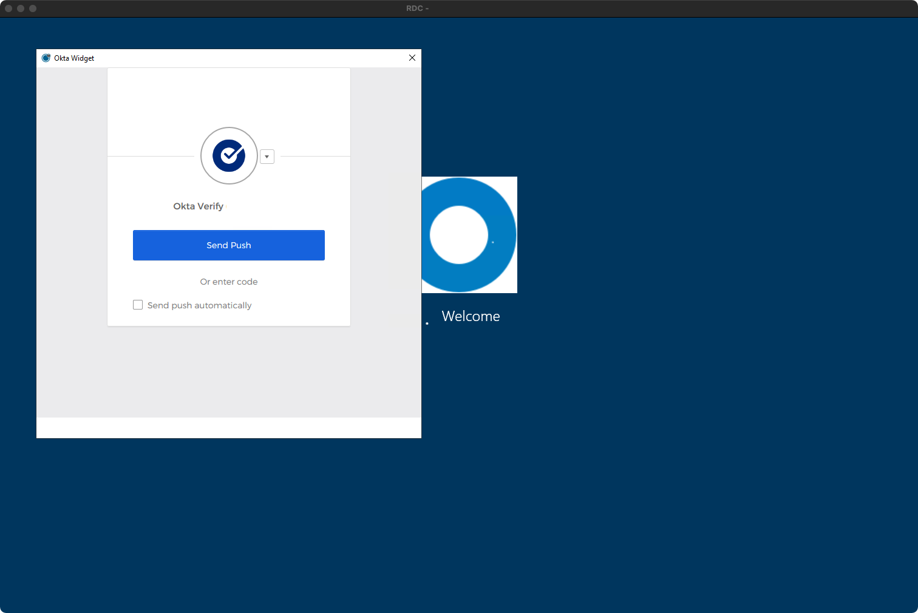This screenshot has width=918, height=613.
Task: Expand the factor selector beside Okta Verify logo
Action: tap(267, 157)
